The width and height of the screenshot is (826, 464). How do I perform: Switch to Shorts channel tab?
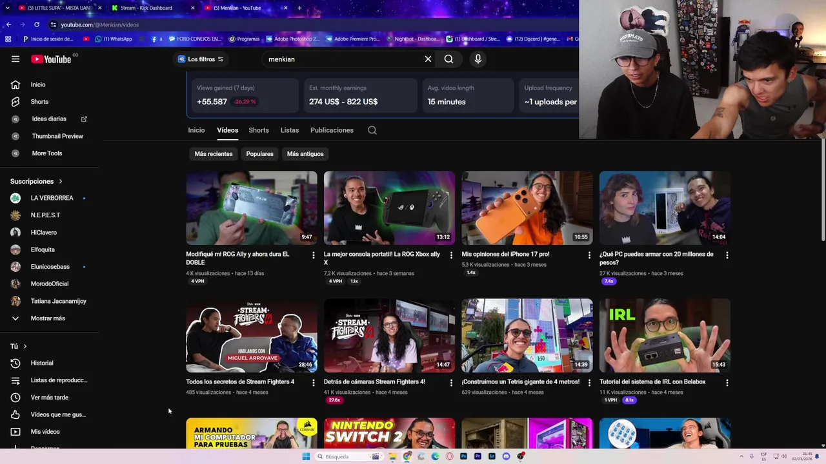coord(259,130)
